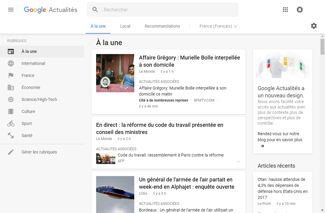The width and height of the screenshot is (325, 213).
Task: Click the Affaire Grégory article photo
Action: [x=115, y=73]
